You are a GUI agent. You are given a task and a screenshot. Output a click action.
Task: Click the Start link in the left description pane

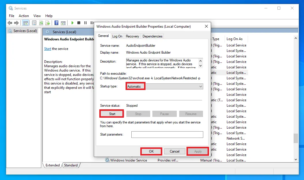[48, 49]
